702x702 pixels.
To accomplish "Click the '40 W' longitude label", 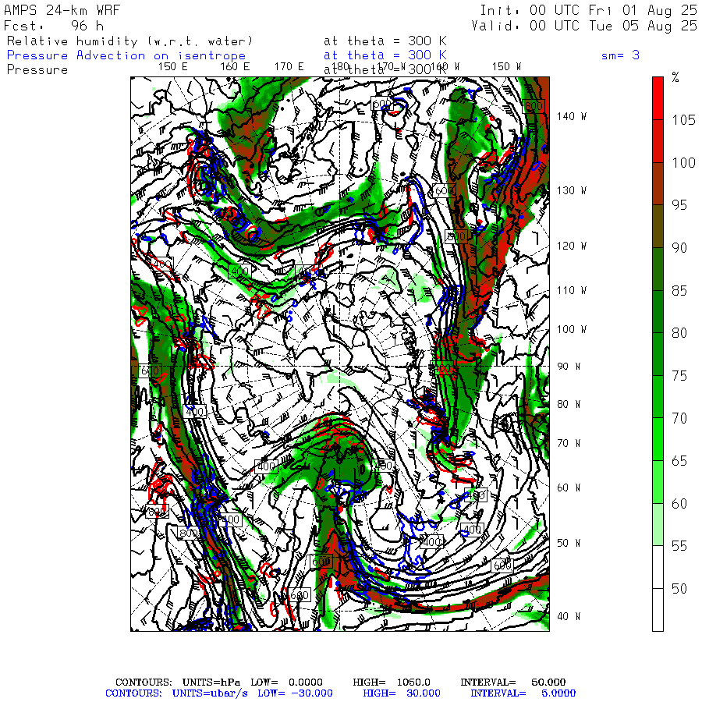I will [569, 616].
